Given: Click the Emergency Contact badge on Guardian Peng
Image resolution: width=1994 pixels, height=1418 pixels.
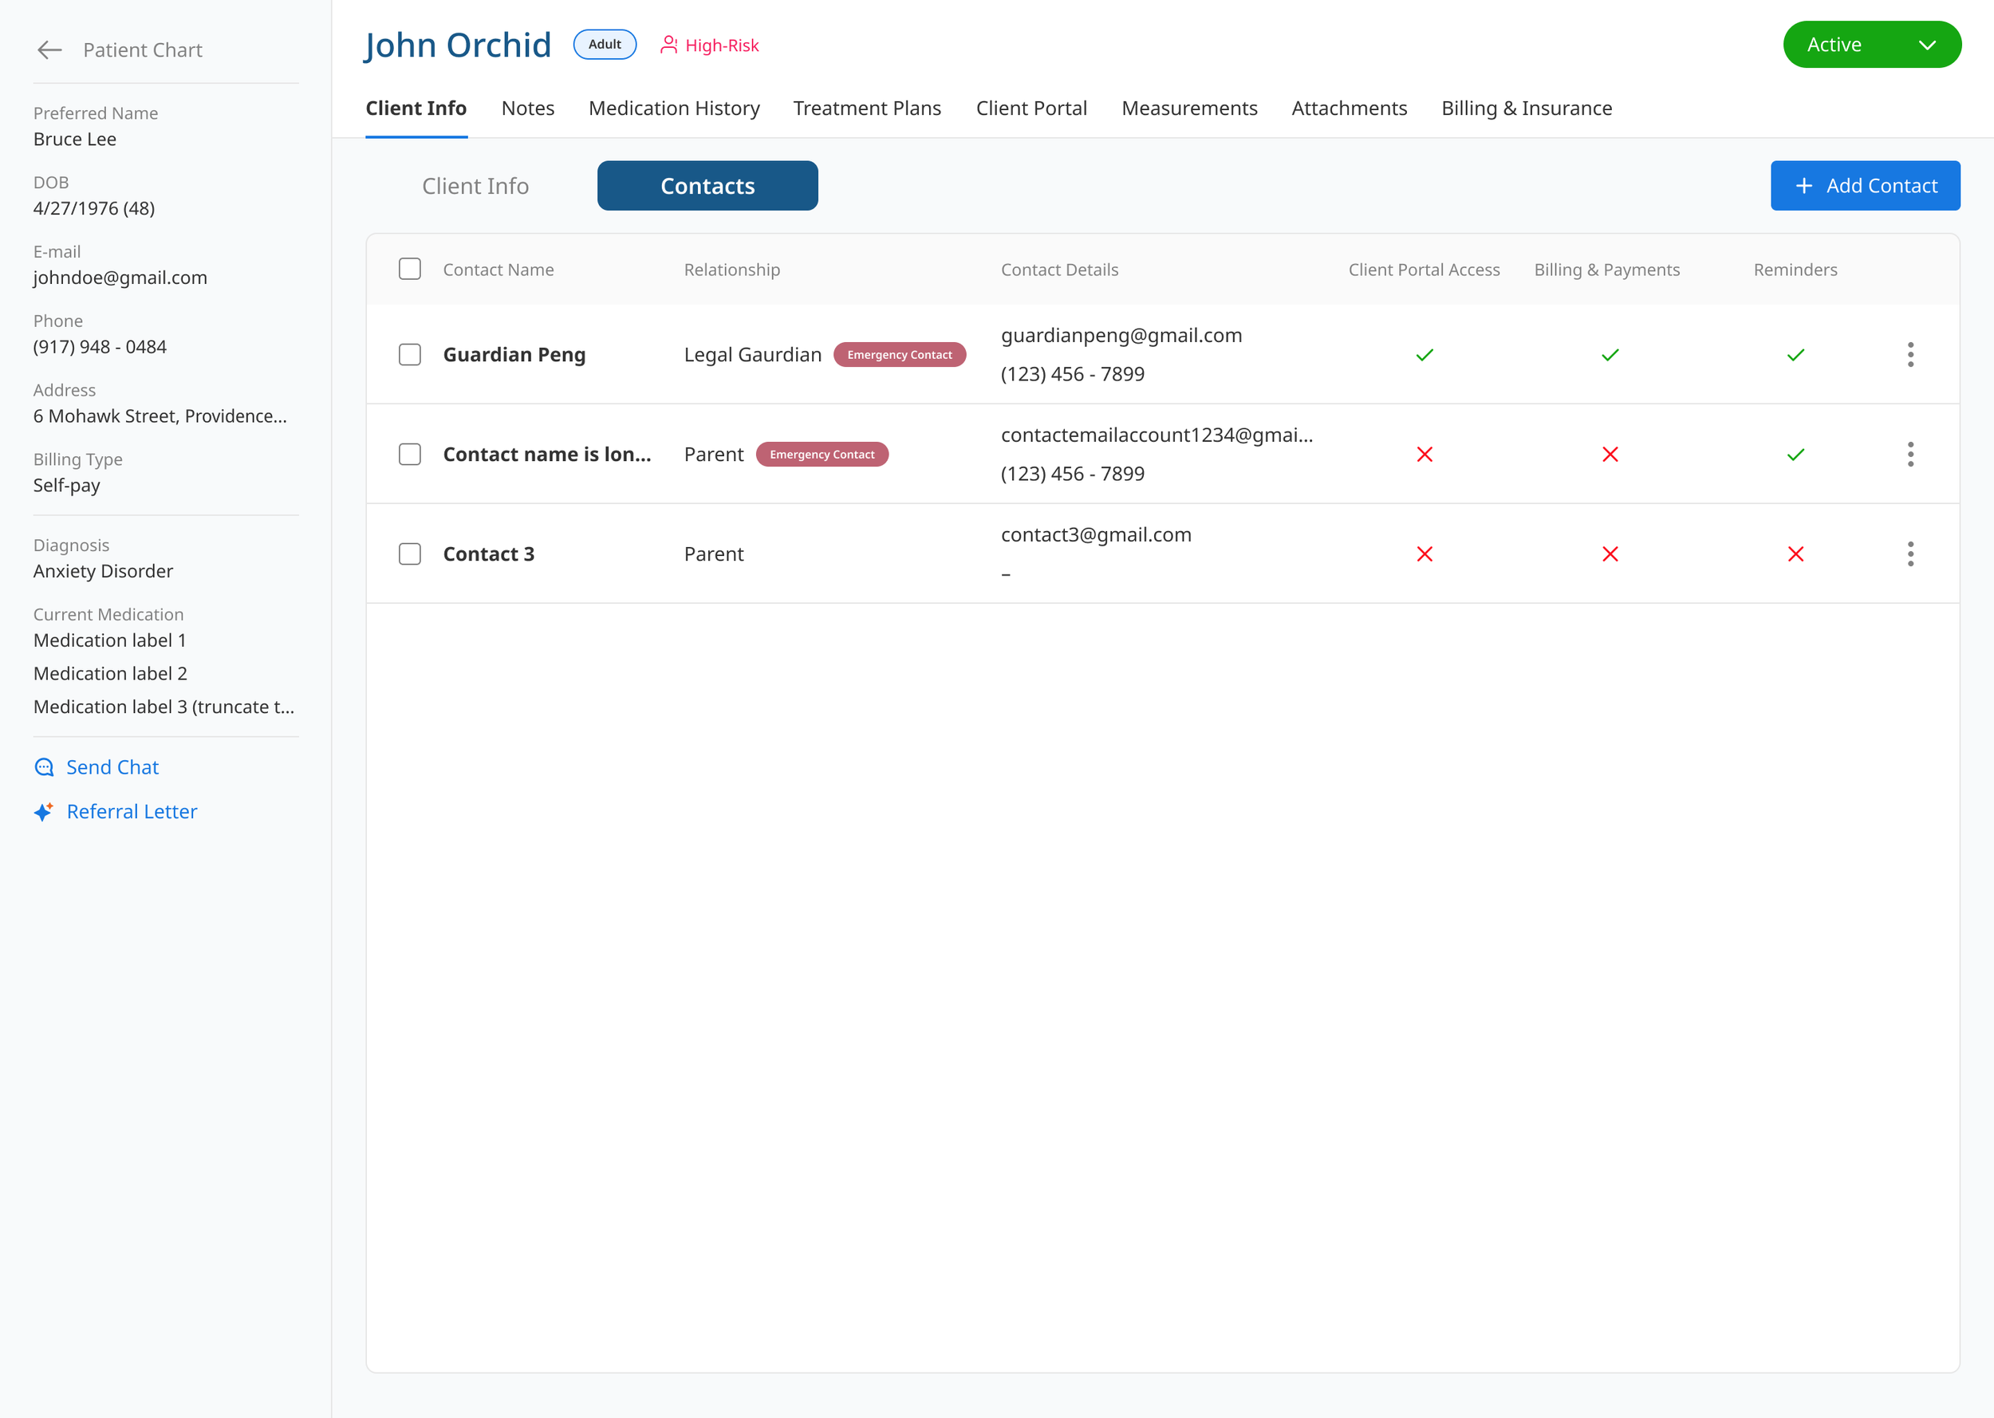Looking at the screenshot, I should coord(899,354).
